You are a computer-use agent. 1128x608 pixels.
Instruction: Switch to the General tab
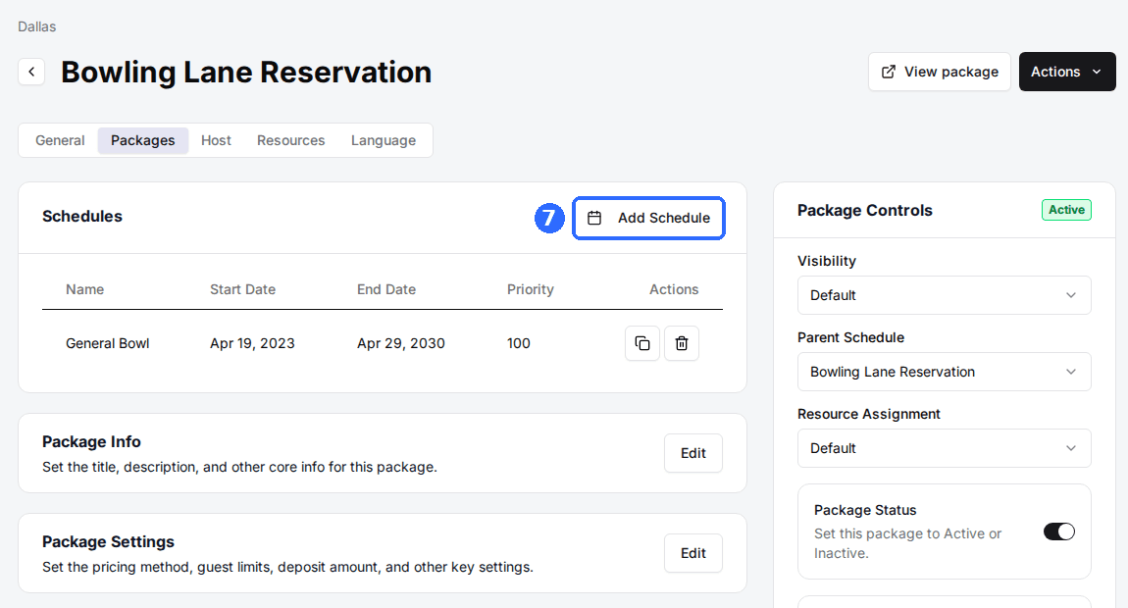tap(61, 140)
